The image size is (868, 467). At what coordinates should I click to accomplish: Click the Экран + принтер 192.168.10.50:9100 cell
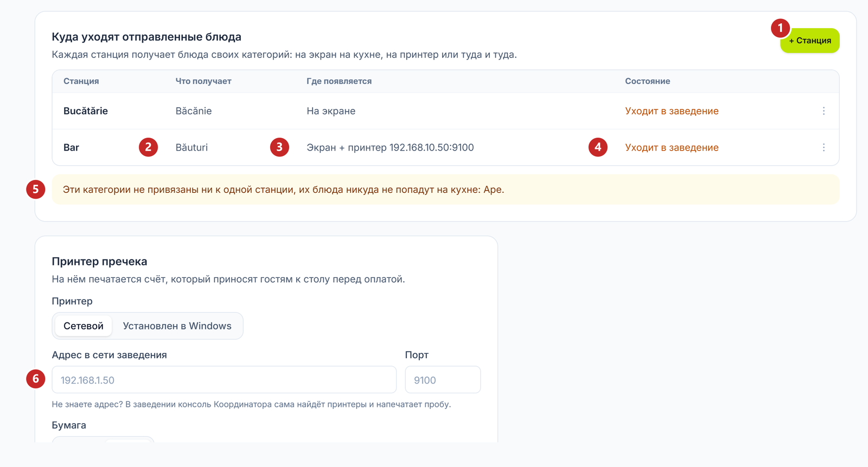390,147
